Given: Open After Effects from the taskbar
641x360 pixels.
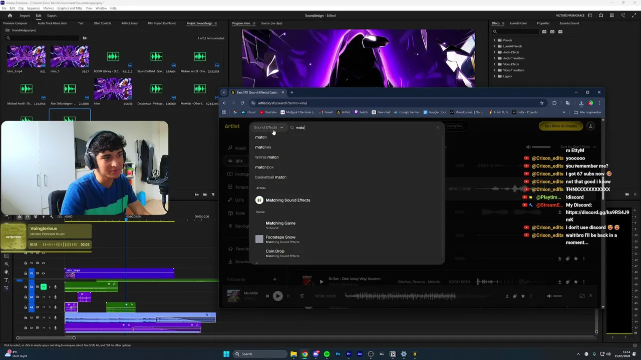Looking at the screenshot, I should 360,354.
